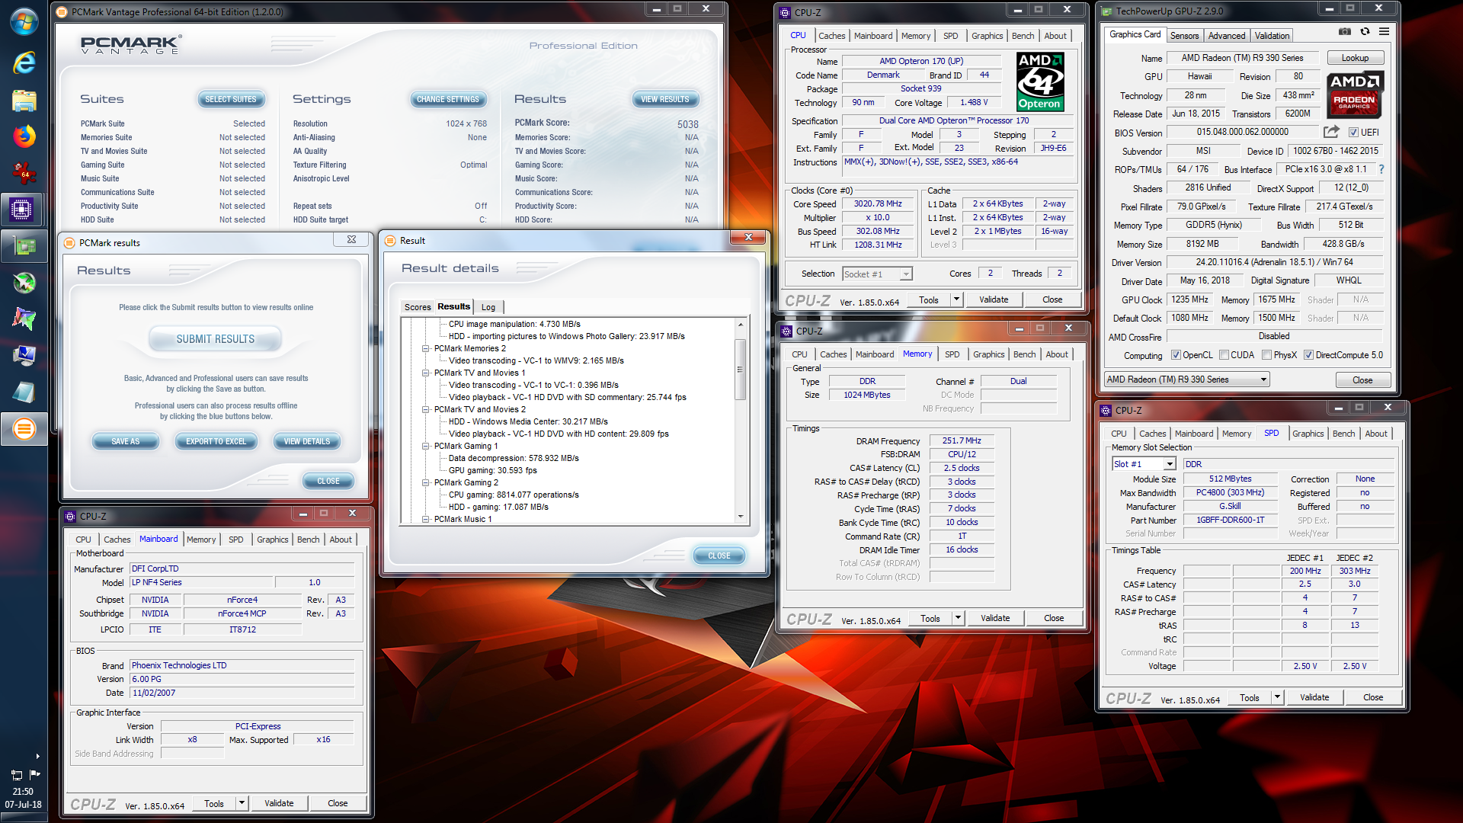Image resolution: width=1463 pixels, height=823 pixels.
Task: Refresh GPU-Z data with refresh icon
Action: pos(1365,31)
